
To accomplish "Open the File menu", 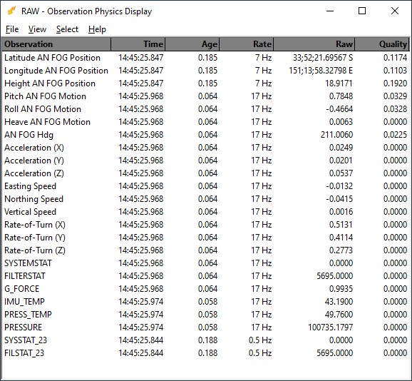I will [x=12, y=29].
